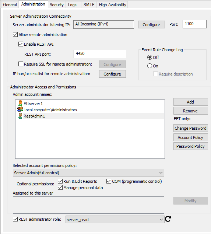The height and width of the screenshot is (234, 211).
Task: Open the High Availability tab
Action: [113, 5]
